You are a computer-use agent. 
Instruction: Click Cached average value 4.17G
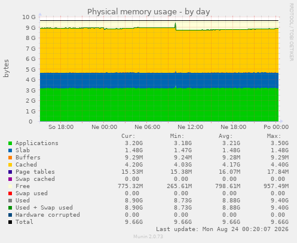click(231, 165)
